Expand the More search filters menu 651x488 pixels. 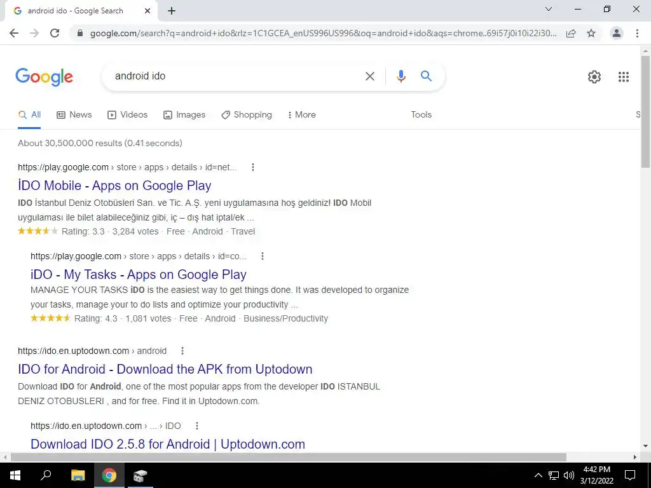coord(302,115)
